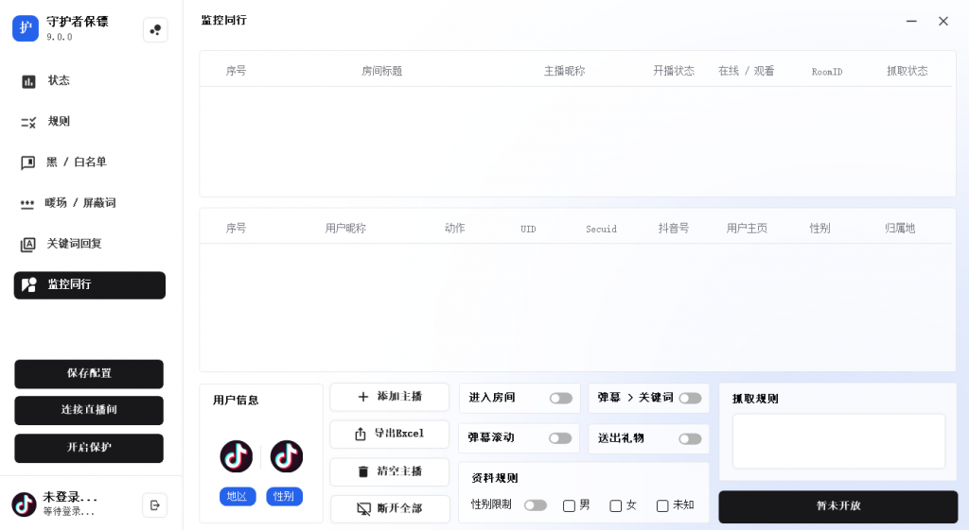
Task: Click inside the 抓取规则 text field
Action: tap(838, 440)
